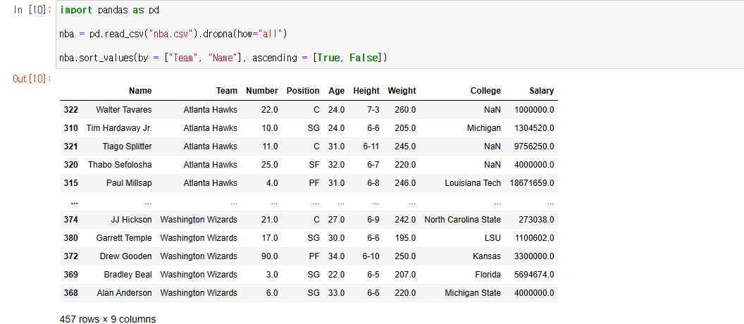
Task: Click the Age column header
Action: pyautogui.click(x=336, y=91)
